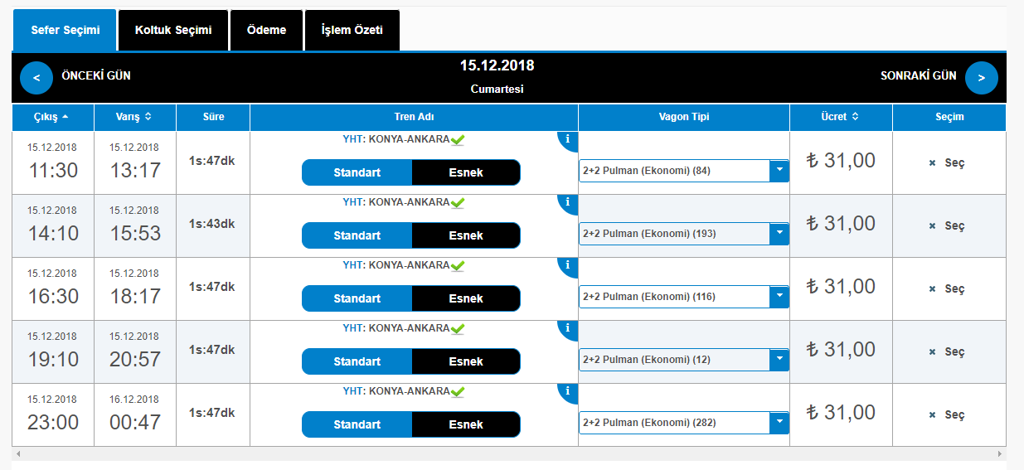Viewport: 1024px width, 470px height.
Task: Open info icon for the 19:10 train
Action: point(568,328)
